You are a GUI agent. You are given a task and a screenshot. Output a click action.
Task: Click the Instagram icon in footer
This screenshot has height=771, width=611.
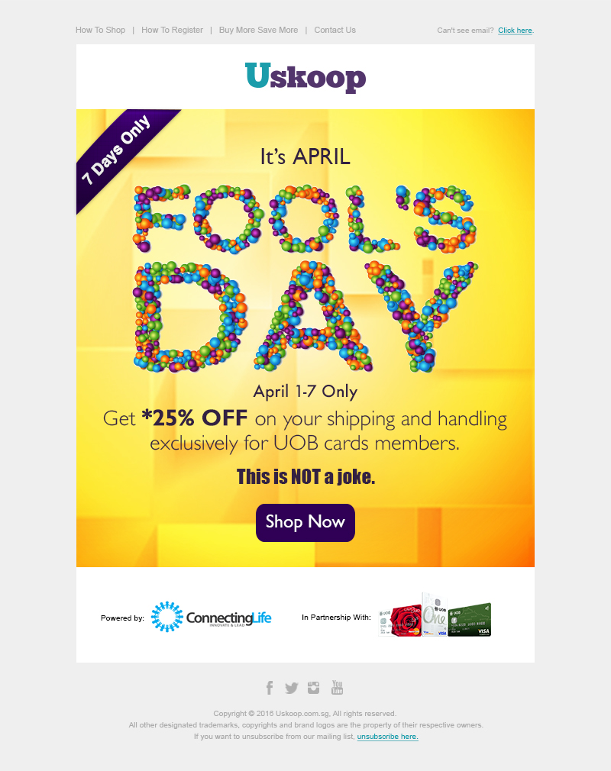[314, 688]
